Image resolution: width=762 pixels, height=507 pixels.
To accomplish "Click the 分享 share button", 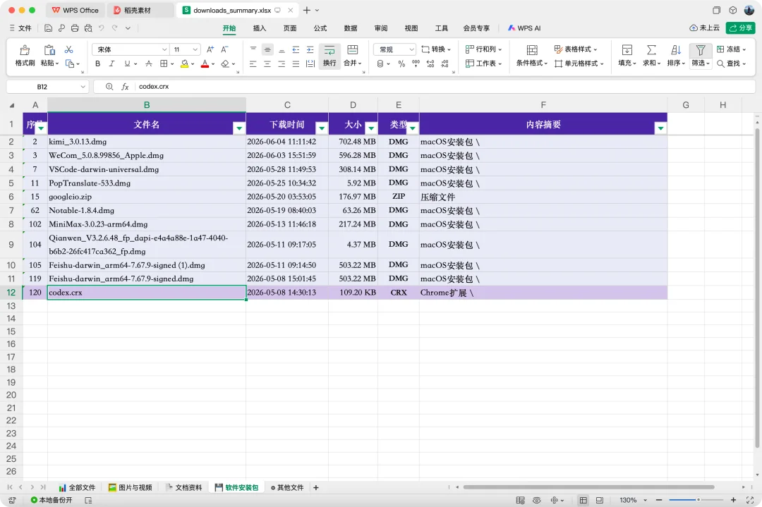I will pyautogui.click(x=741, y=28).
